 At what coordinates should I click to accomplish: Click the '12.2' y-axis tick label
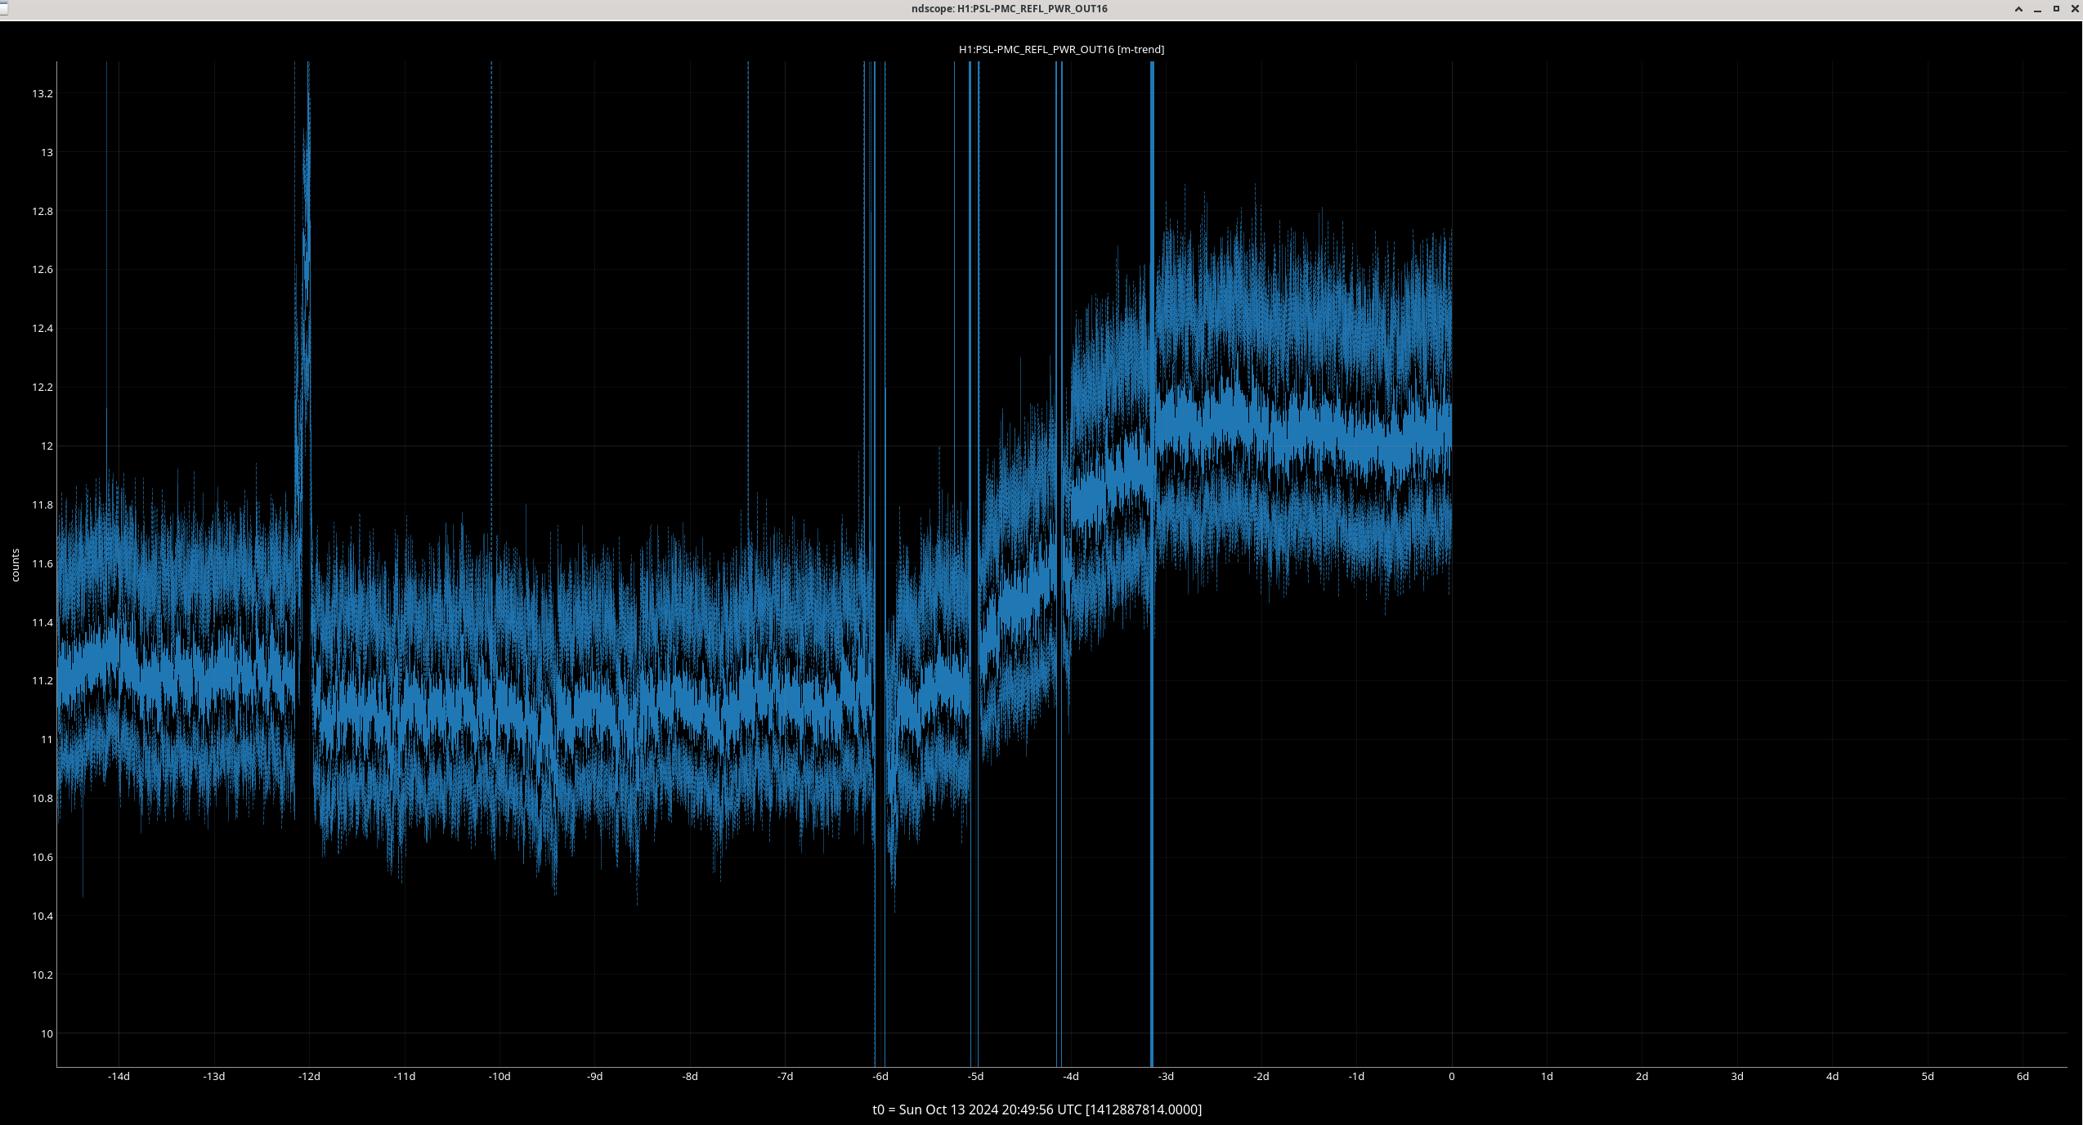43,388
